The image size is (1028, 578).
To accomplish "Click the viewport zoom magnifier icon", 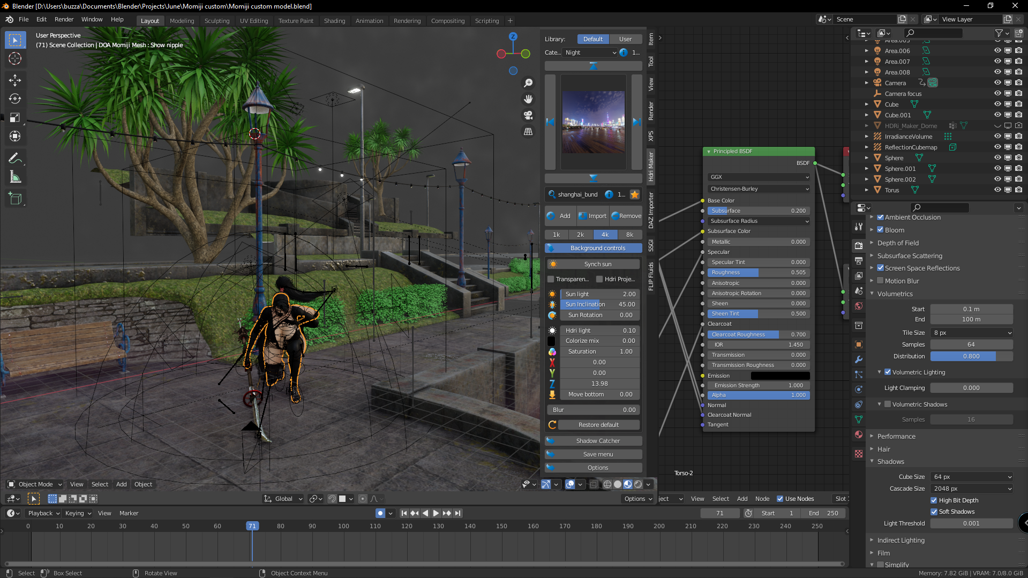I will click(528, 83).
